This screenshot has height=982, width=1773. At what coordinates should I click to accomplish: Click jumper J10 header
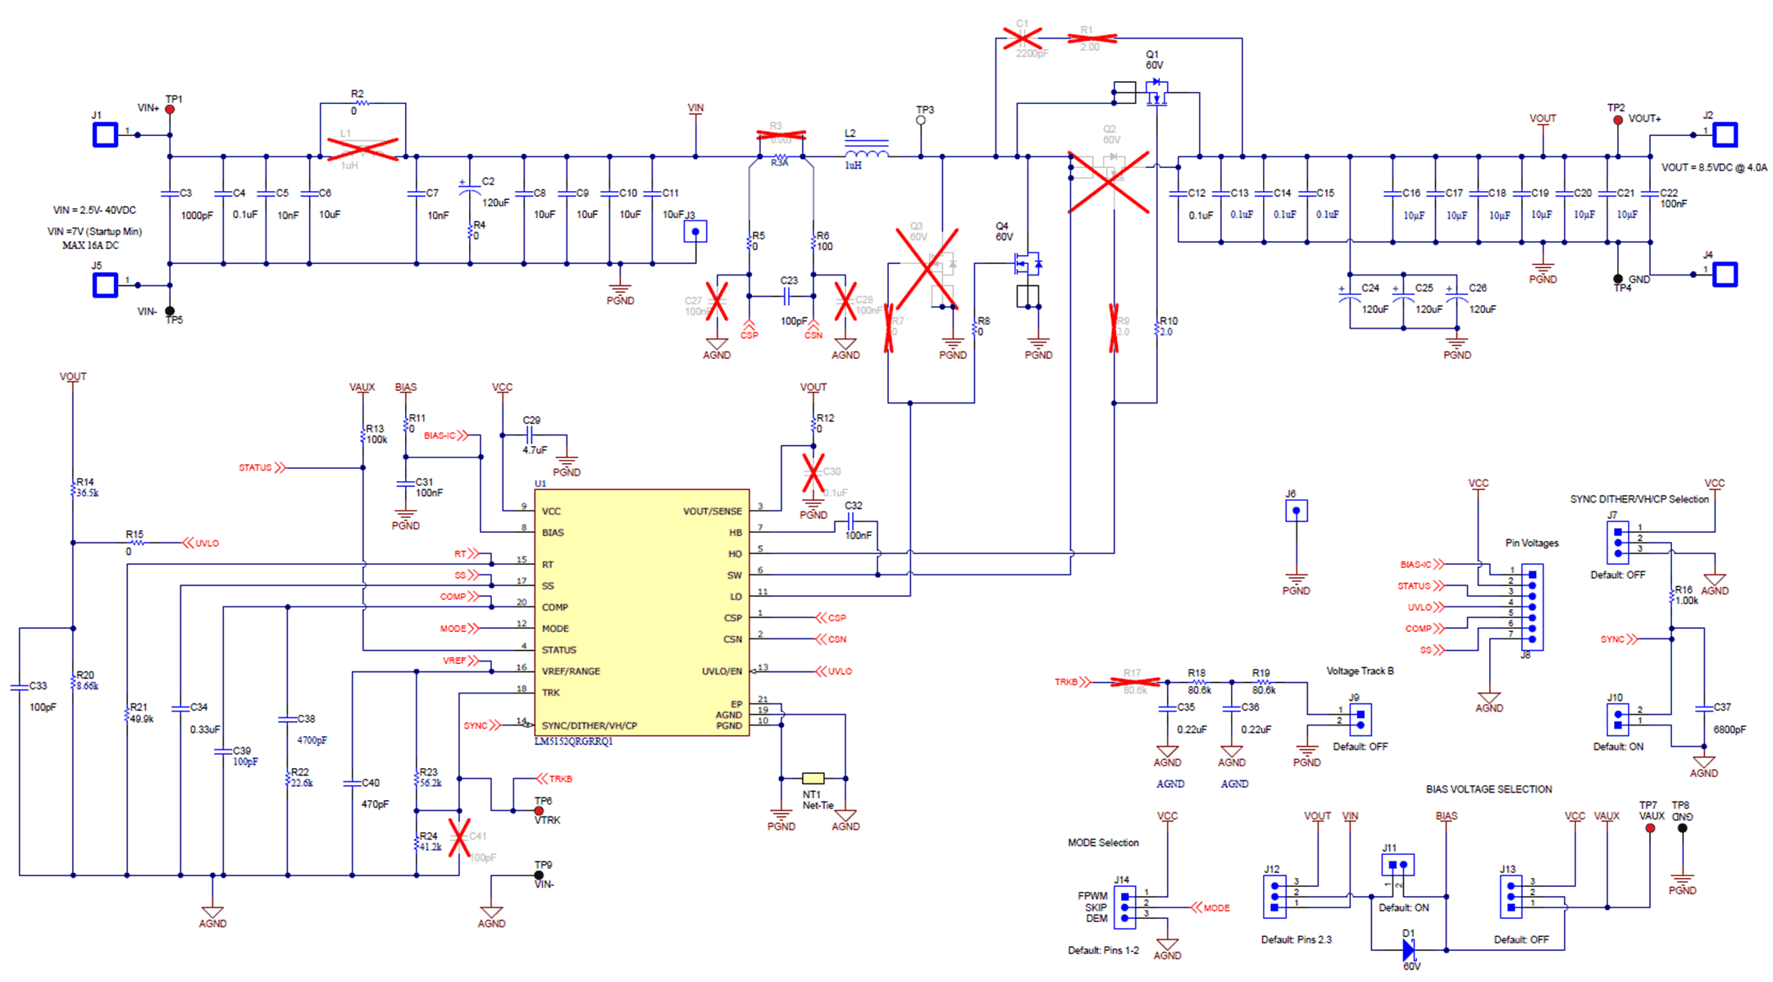(1617, 720)
